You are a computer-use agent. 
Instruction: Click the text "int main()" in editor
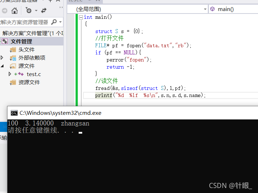[x=98, y=17]
